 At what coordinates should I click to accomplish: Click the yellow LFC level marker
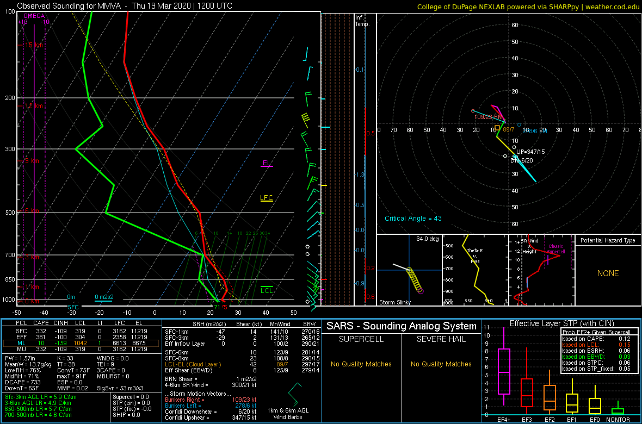(267, 198)
